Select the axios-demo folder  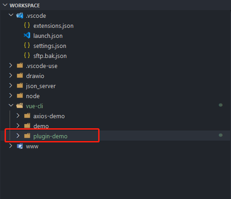(49, 116)
